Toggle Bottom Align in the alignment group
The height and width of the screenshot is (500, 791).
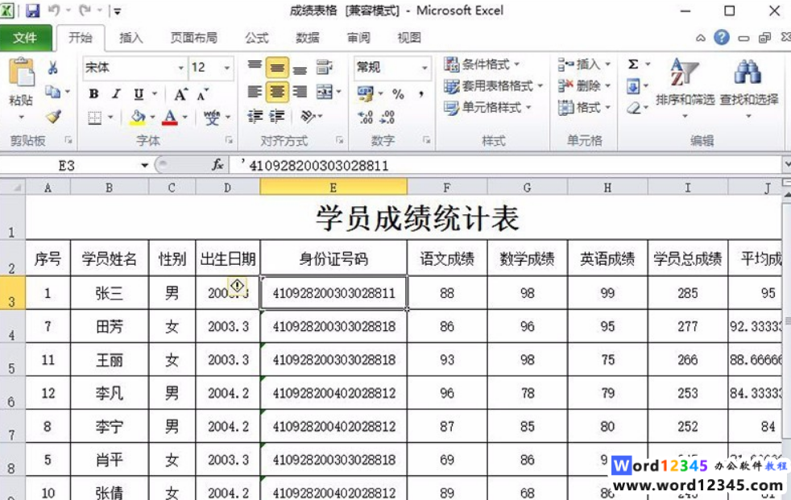pyautogui.click(x=300, y=69)
